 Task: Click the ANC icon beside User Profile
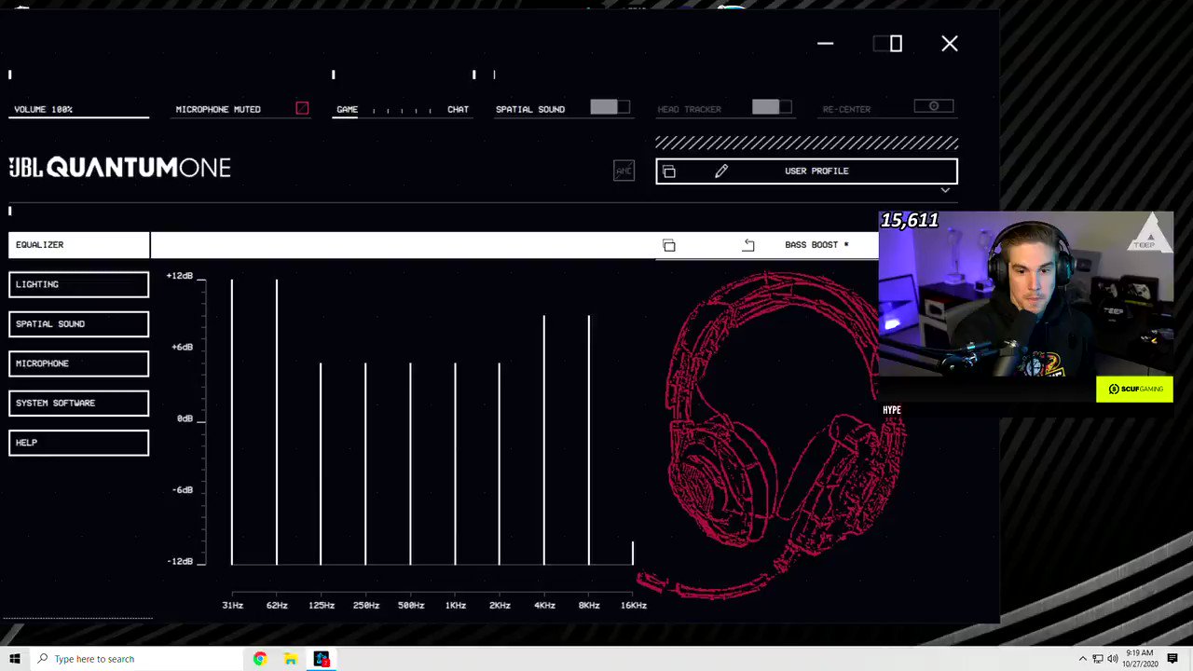pyautogui.click(x=624, y=171)
